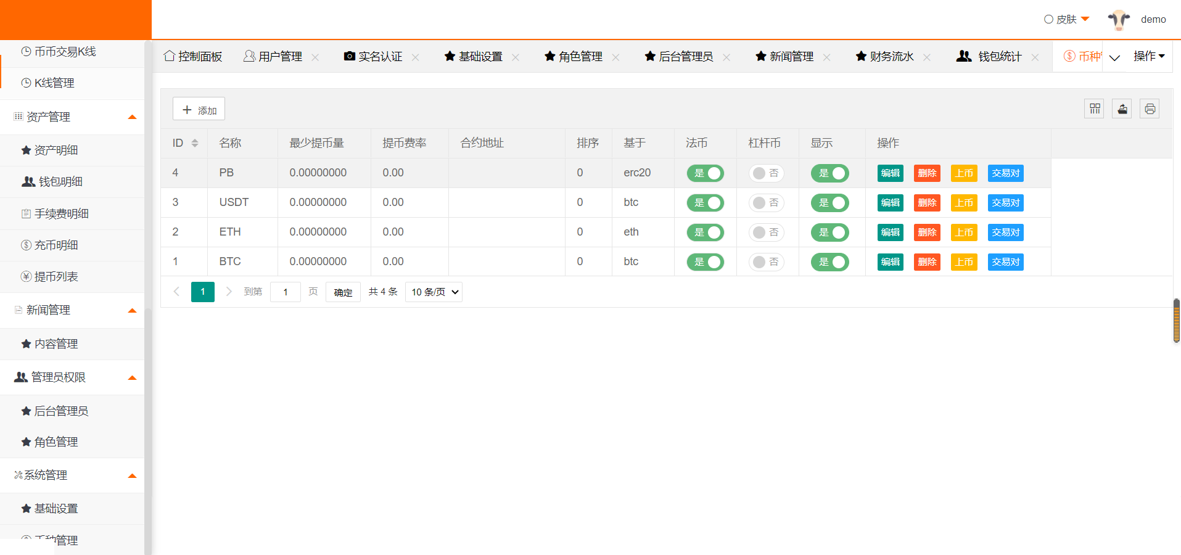Open the 皮肤 skin dropdown
Viewport: 1181px width, 555px height.
[x=1067, y=20]
